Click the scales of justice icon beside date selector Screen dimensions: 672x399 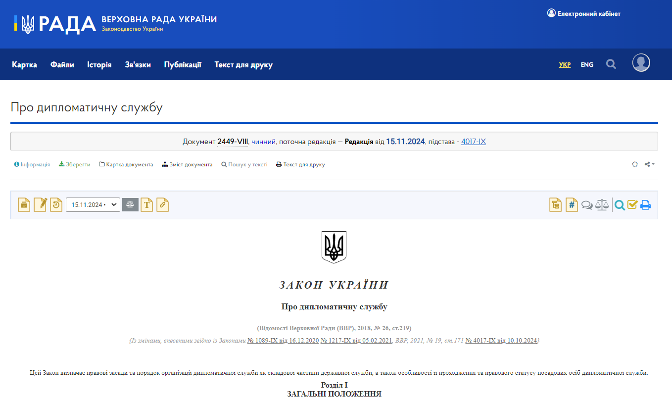tap(130, 204)
